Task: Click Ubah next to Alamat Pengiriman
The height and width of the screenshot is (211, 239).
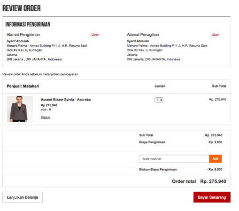Action: pos(95,34)
